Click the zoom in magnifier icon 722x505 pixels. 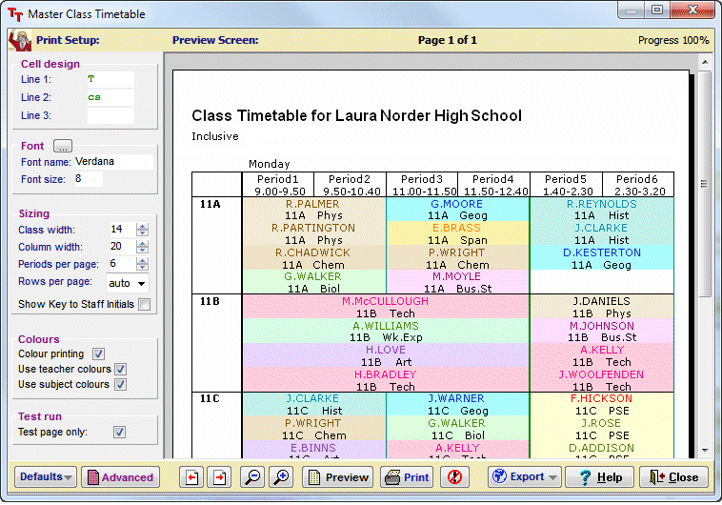[281, 477]
